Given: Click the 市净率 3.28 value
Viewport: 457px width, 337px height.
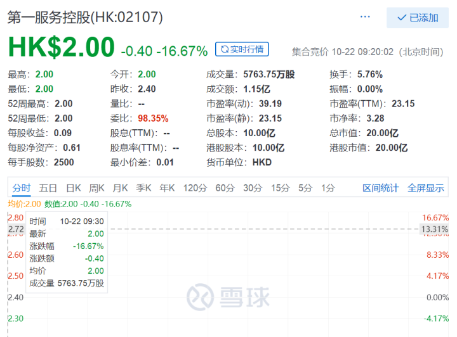Looking at the screenshot, I should 375,118.
